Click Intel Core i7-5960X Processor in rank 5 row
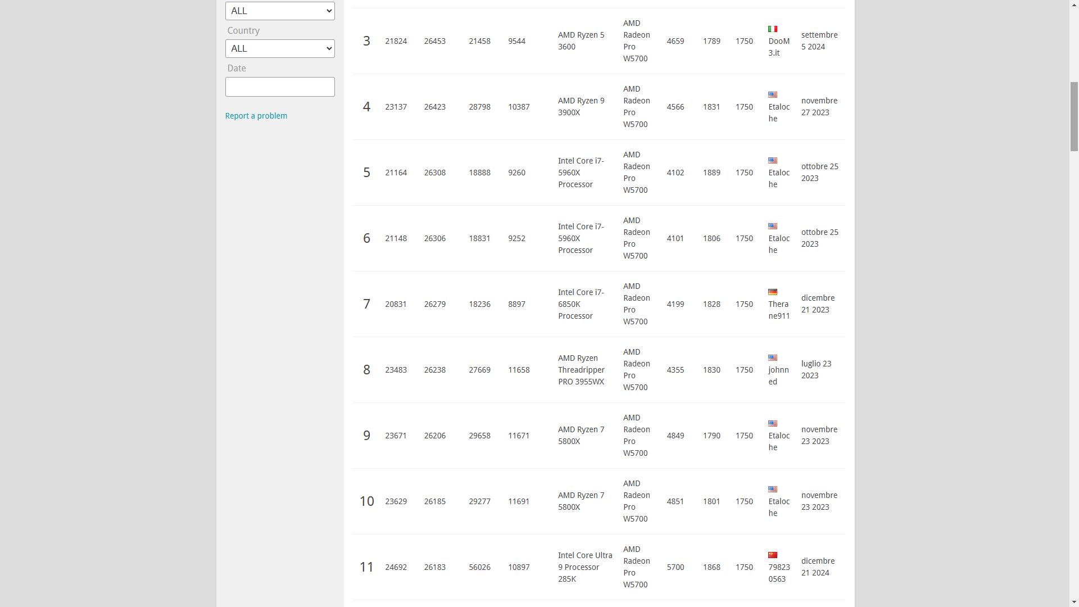 (581, 173)
